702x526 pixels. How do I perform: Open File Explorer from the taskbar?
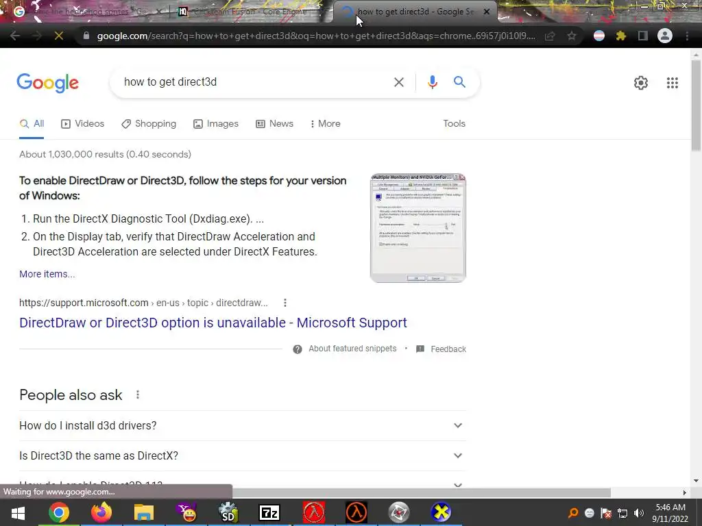[x=143, y=512]
